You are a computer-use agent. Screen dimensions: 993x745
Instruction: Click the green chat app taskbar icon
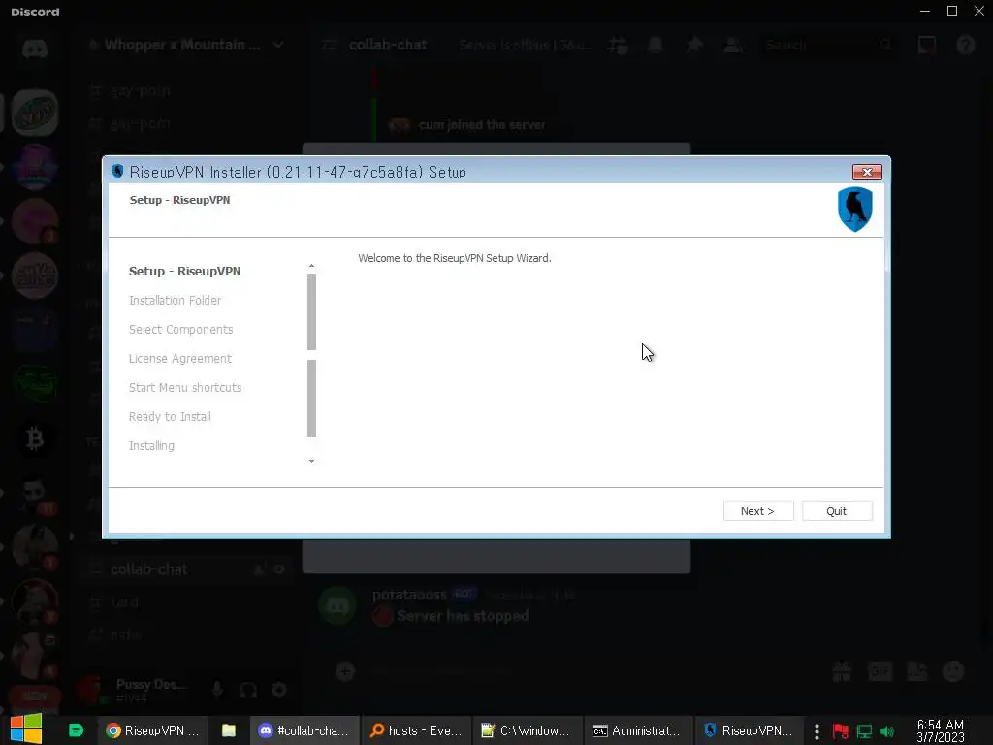click(76, 730)
